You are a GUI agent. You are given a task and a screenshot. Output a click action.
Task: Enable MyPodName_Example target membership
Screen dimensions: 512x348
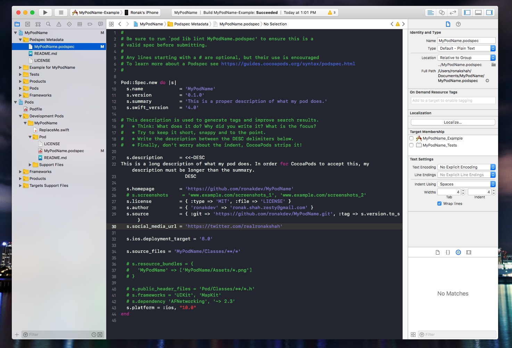(x=412, y=138)
